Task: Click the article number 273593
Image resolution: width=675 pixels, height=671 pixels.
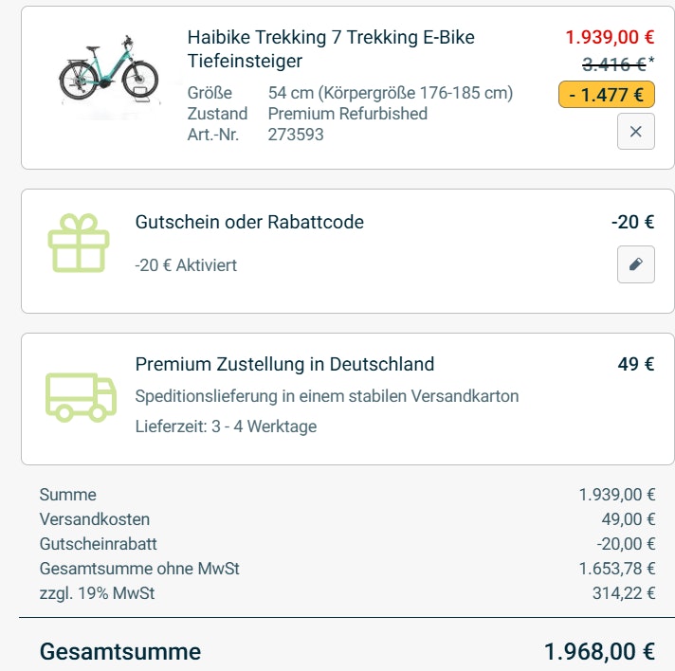Action: tap(296, 135)
